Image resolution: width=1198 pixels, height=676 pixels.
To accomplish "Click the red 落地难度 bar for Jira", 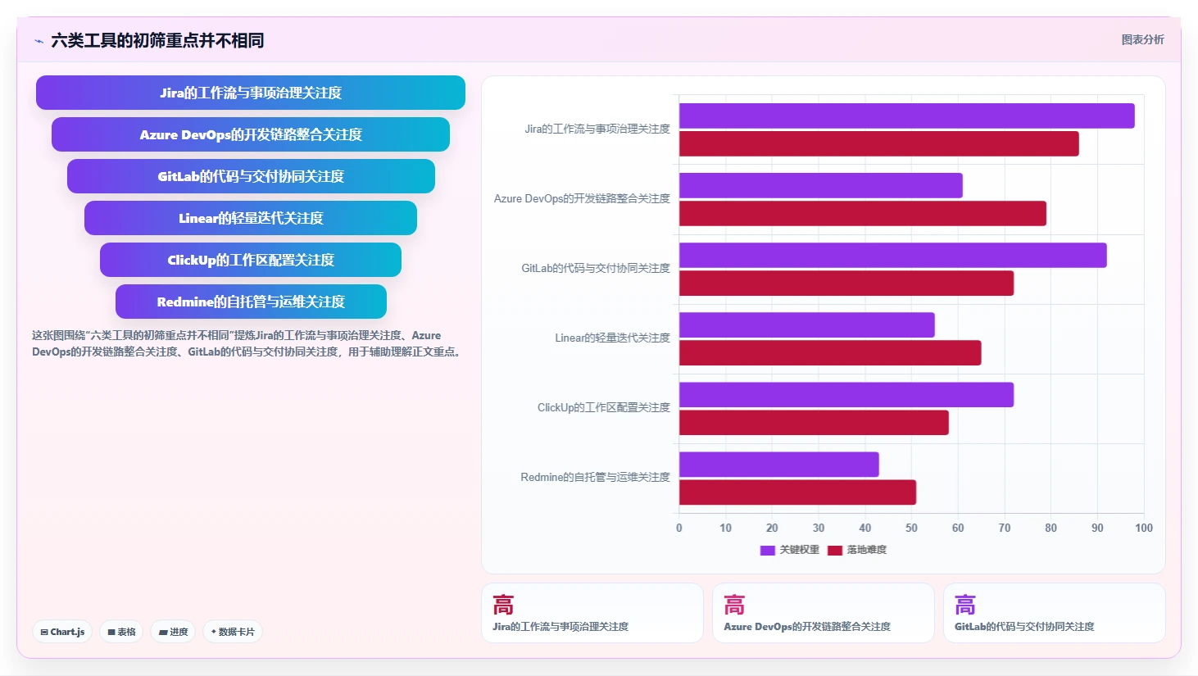I will click(x=878, y=143).
